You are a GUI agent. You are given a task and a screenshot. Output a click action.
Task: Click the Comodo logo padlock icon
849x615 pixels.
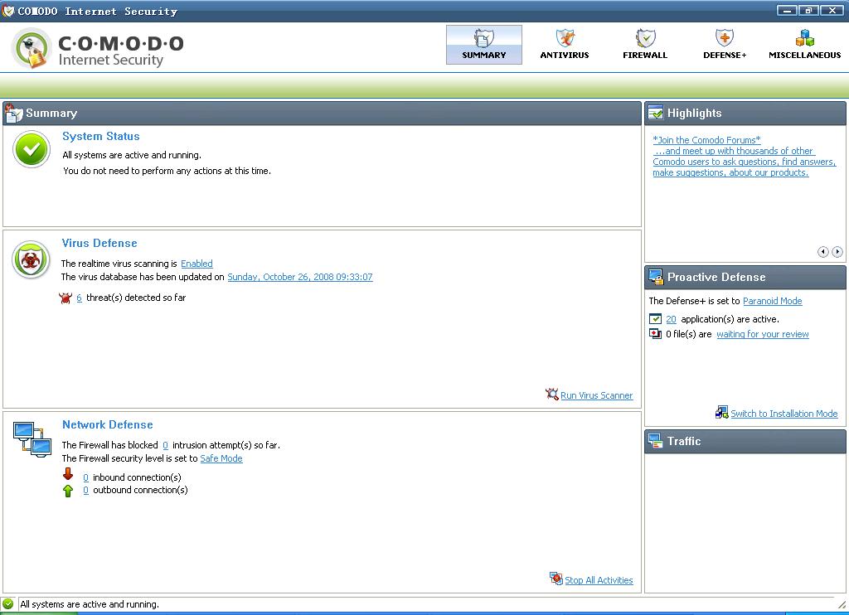32,49
